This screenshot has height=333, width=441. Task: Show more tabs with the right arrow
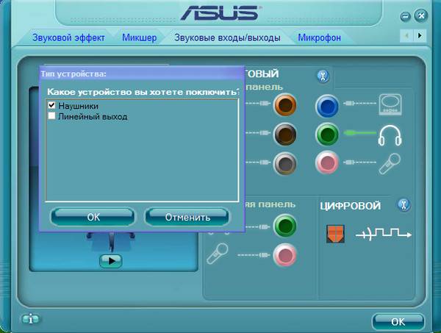point(420,36)
